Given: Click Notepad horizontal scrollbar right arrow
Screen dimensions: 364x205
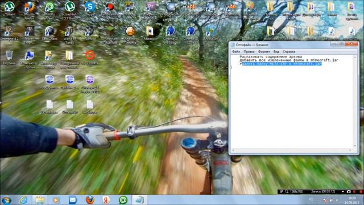Looking at the screenshot, I should coord(350,150).
